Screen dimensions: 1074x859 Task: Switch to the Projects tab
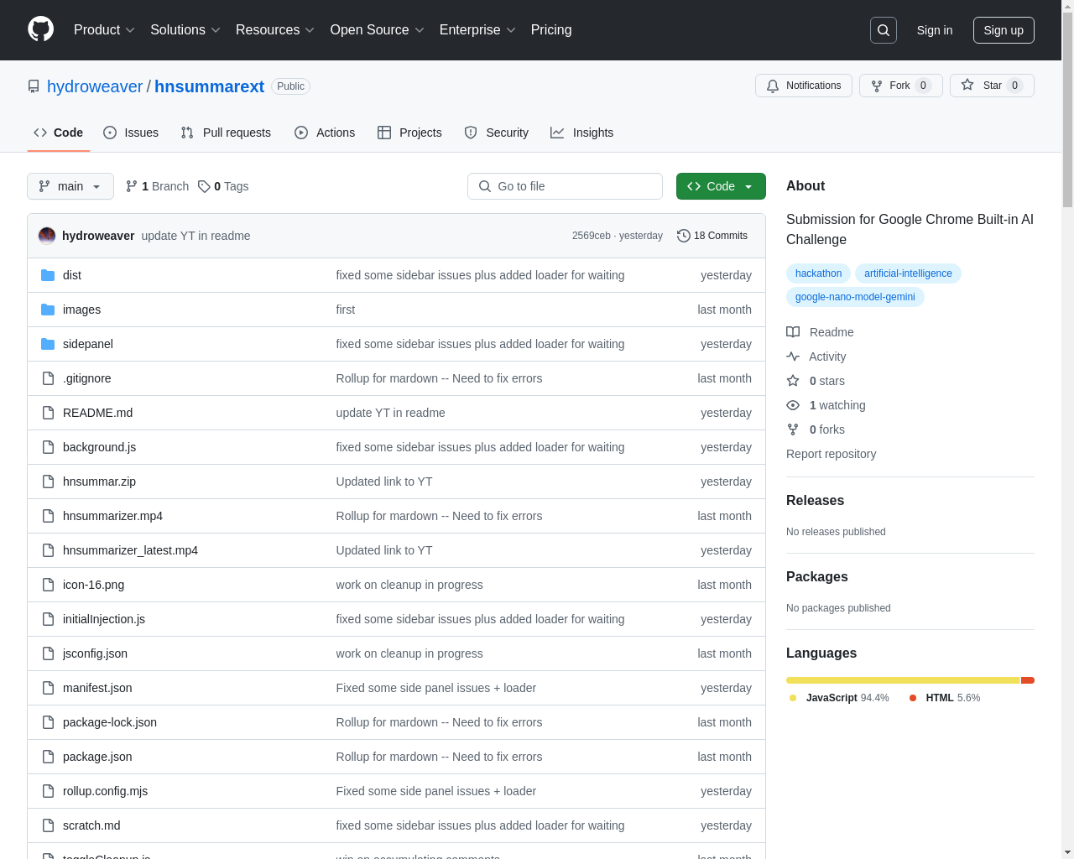click(409, 133)
